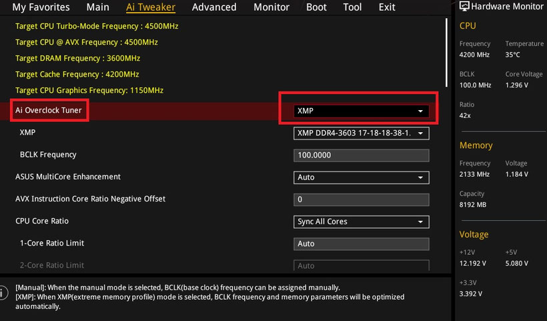Select the Ai Overclock Tuner label
The image size is (547, 321).
(x=49, y=110)
